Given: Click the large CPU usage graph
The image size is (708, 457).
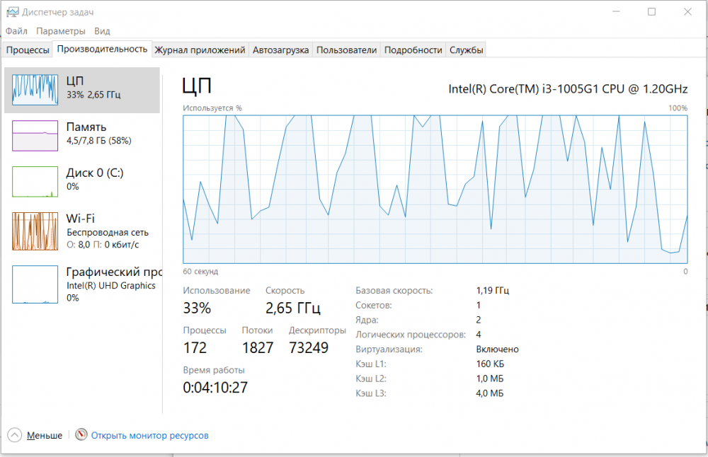Looking at the screenshot, I should point(435,190).
